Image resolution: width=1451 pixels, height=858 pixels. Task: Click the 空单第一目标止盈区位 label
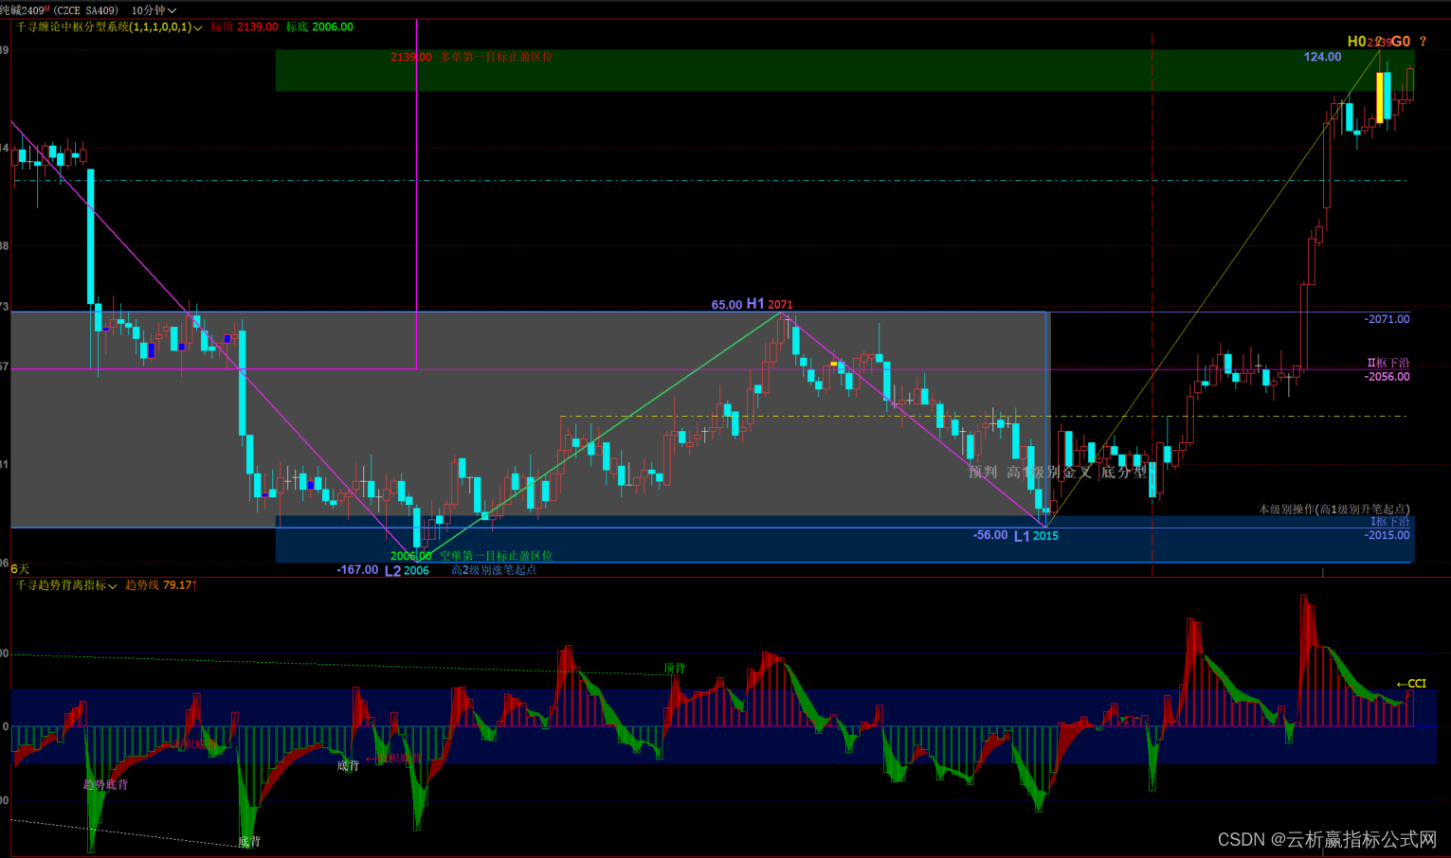[x=497, y=556]
